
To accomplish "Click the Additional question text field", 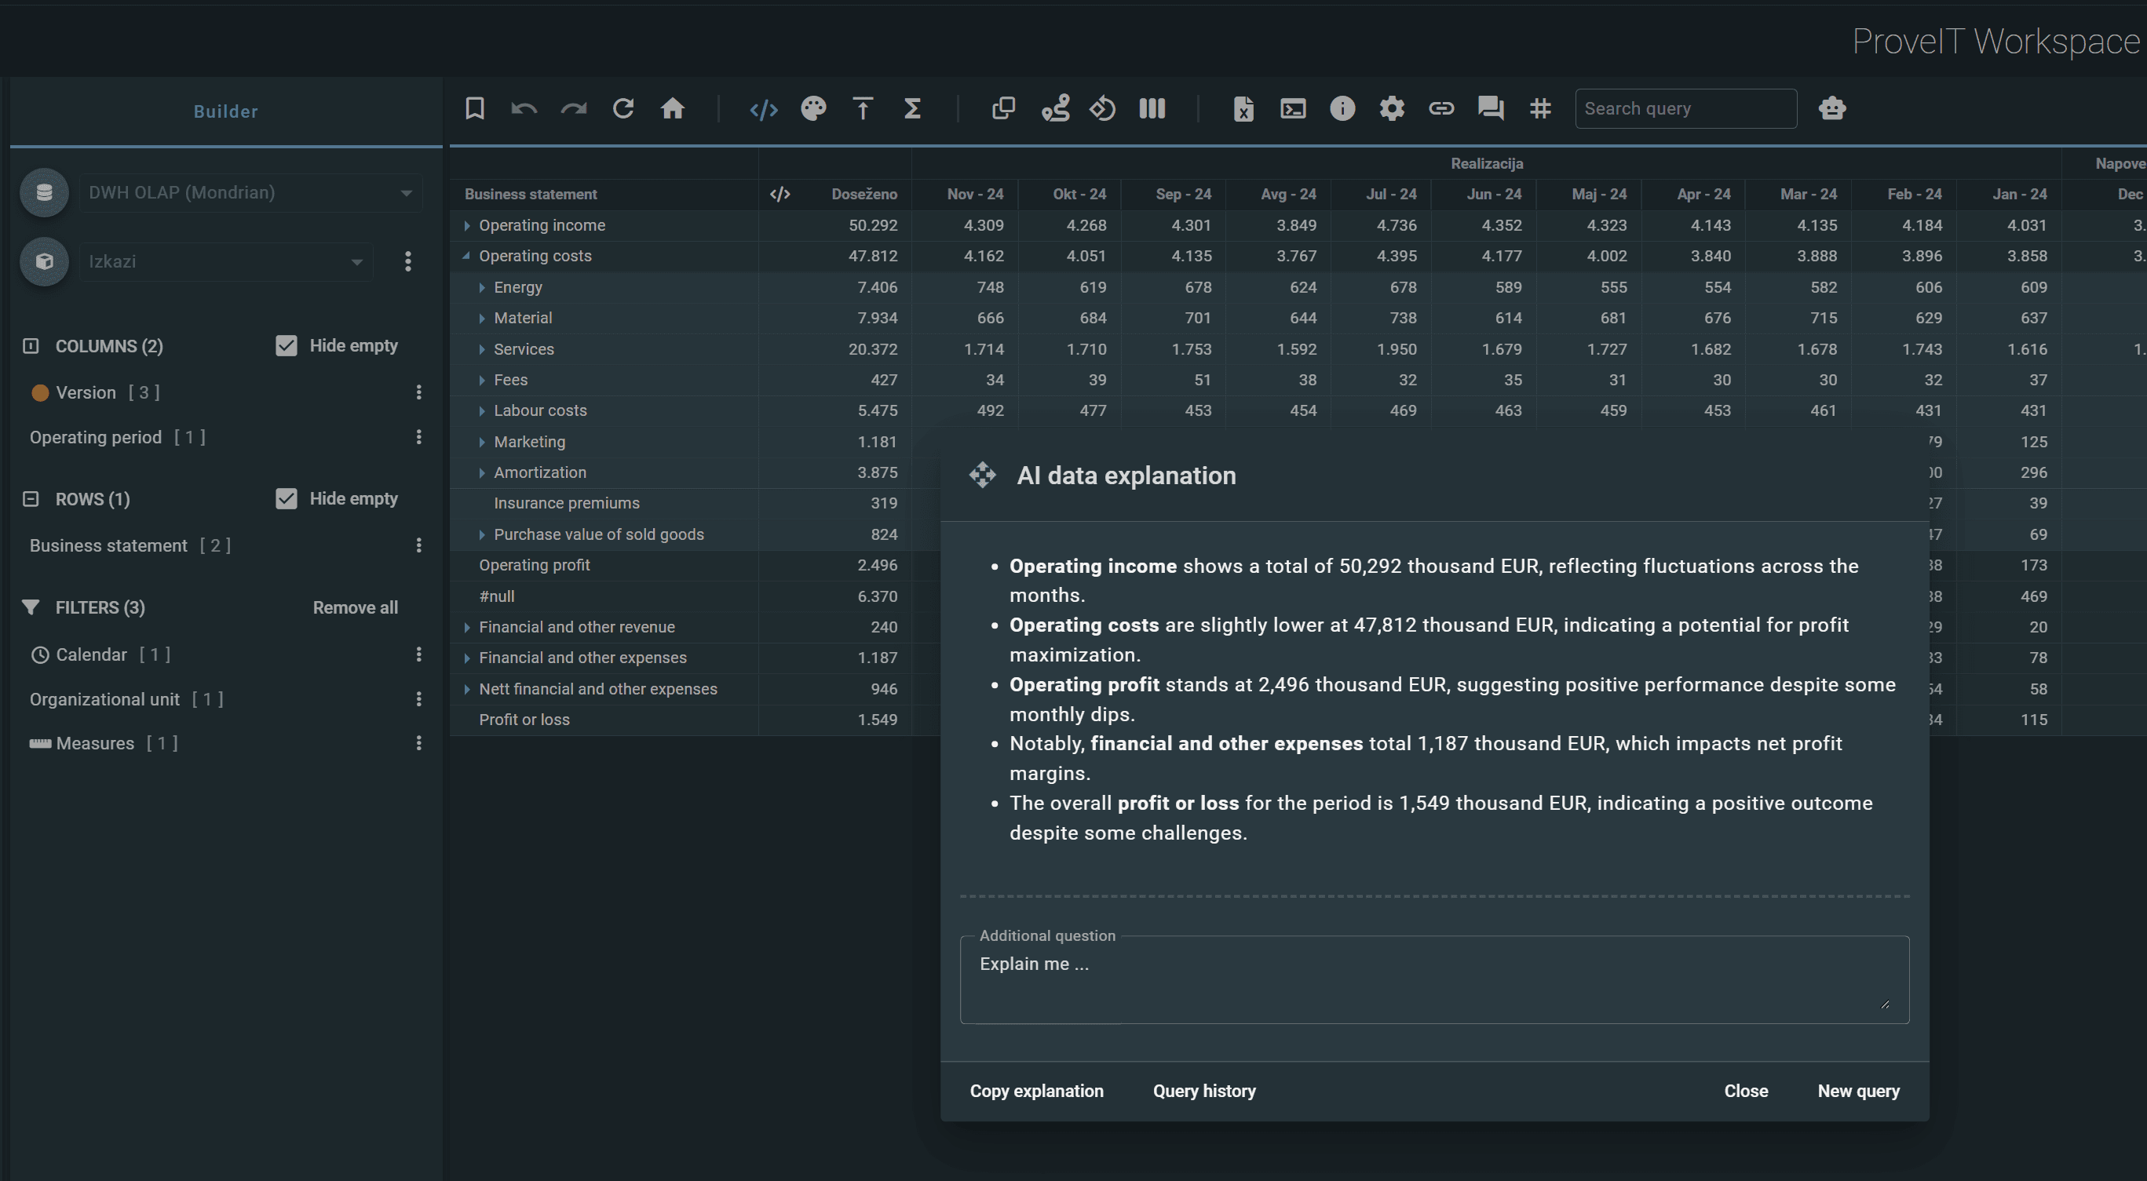I will (1433, 979).
